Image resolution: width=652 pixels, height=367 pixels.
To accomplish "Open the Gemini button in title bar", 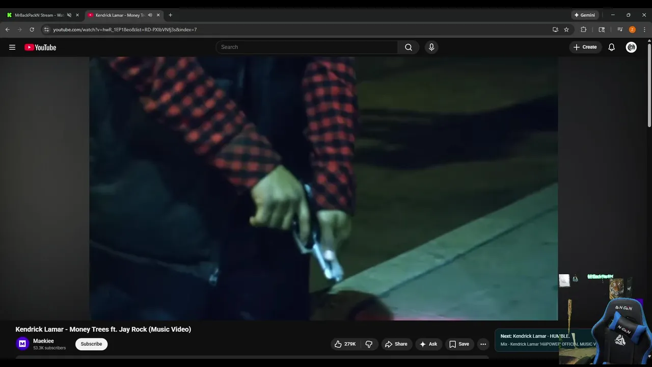I will (585, 15).
